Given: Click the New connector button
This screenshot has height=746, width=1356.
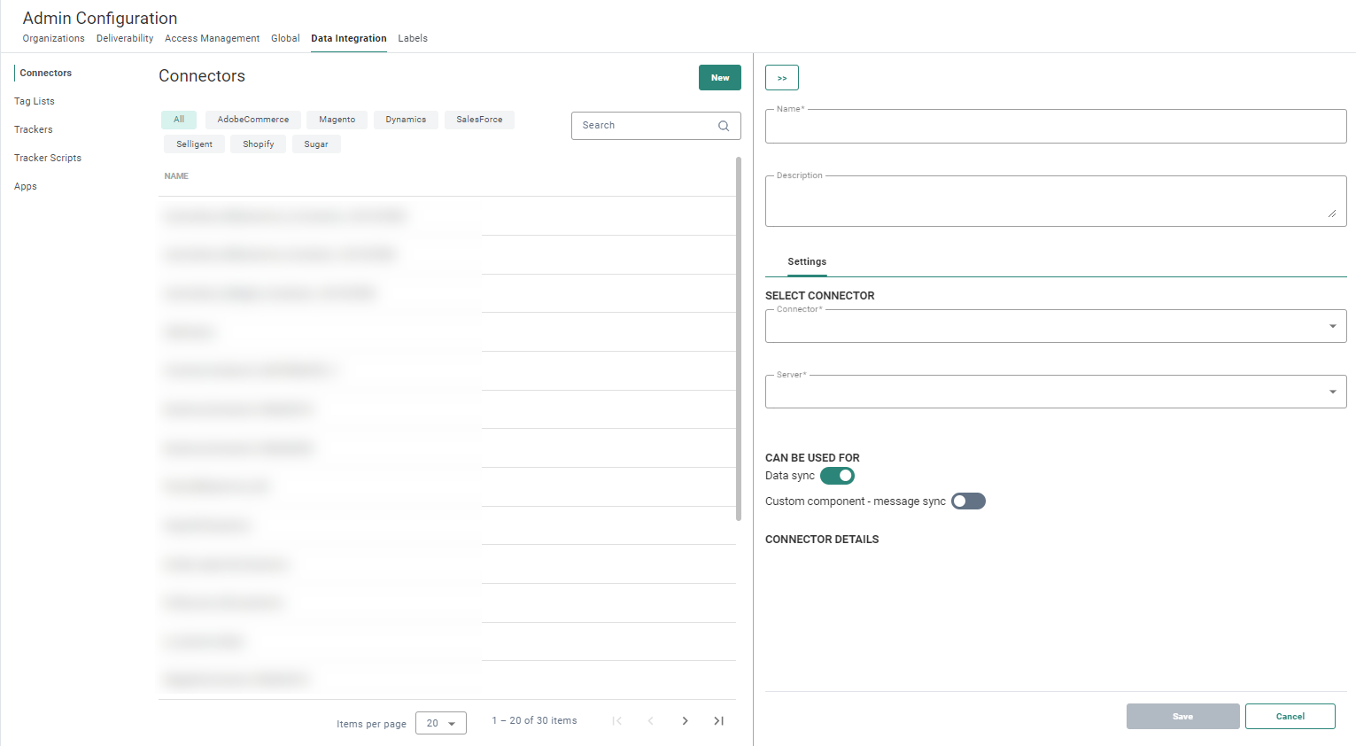Looking at the screenshot, I should (x=719, y=78).
